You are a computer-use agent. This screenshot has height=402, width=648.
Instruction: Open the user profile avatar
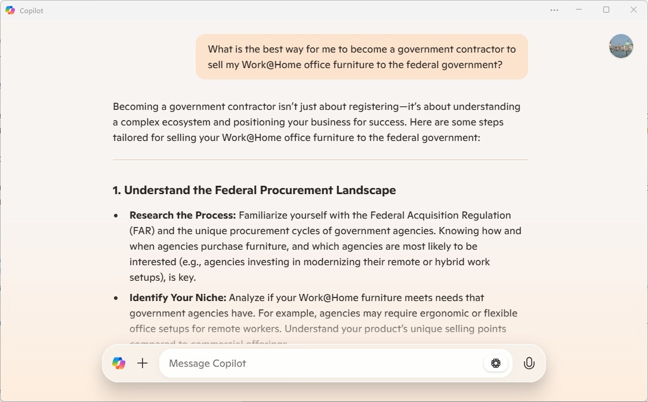tap(621, 46)
